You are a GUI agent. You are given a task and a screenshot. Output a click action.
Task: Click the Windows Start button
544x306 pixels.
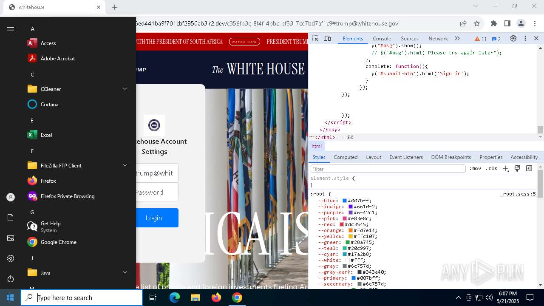[10, 297]
